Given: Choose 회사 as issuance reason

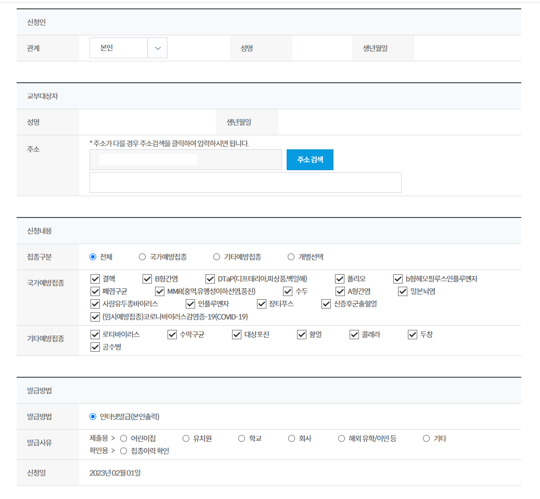Looking at the screenshot, I should click(292, 439).
